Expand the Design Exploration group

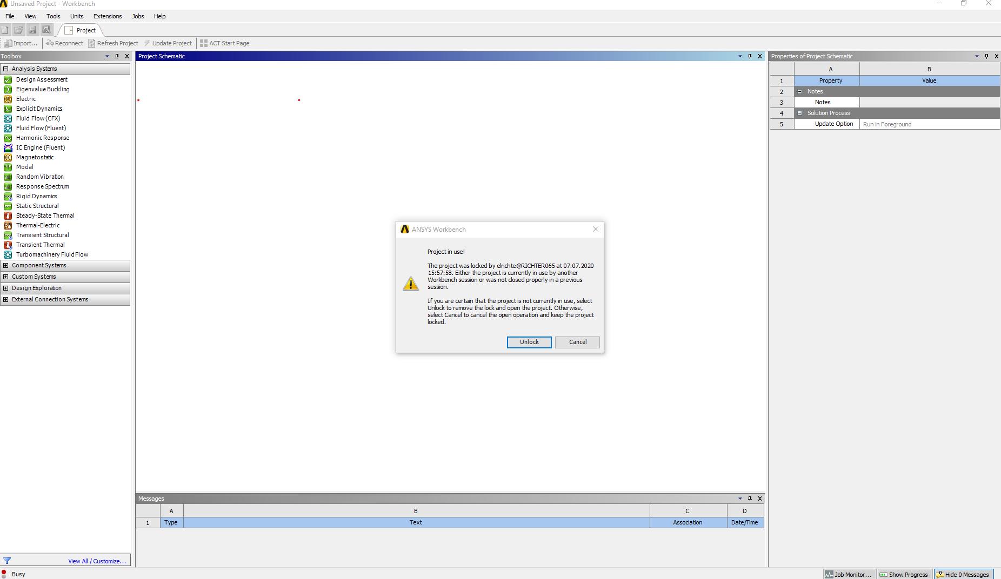coord(6,288)
